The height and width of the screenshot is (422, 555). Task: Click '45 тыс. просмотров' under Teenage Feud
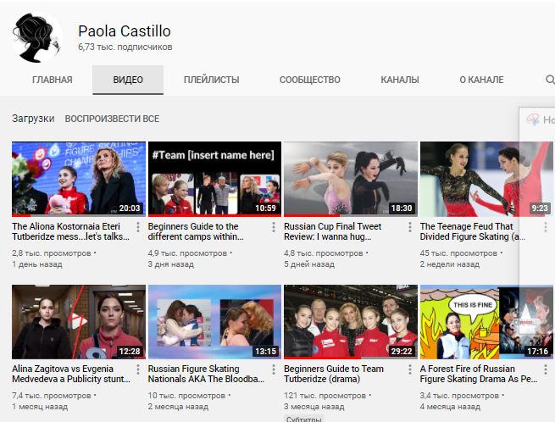pyautogui.click(x=458, y=253)
